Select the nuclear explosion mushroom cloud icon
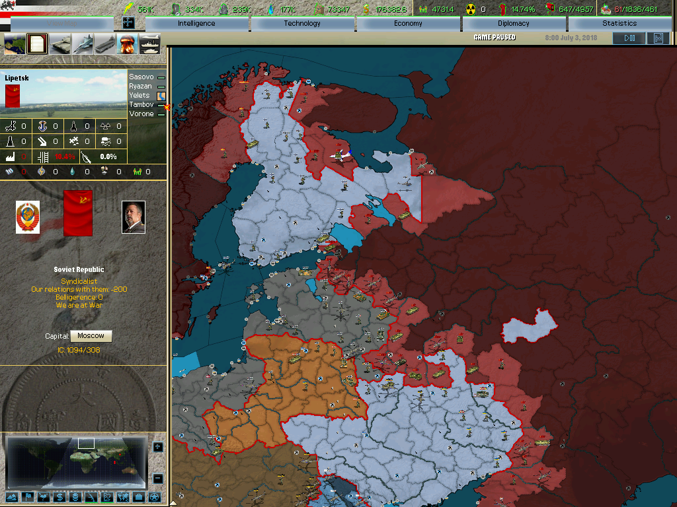The width and height of the screenshot is (677, 507). (127, 44)
